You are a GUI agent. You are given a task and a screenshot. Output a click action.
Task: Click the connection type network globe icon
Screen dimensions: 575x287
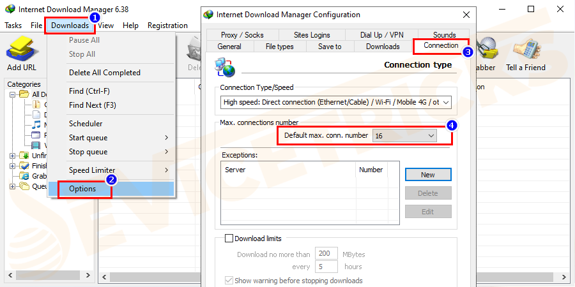(x=224, y=66)
